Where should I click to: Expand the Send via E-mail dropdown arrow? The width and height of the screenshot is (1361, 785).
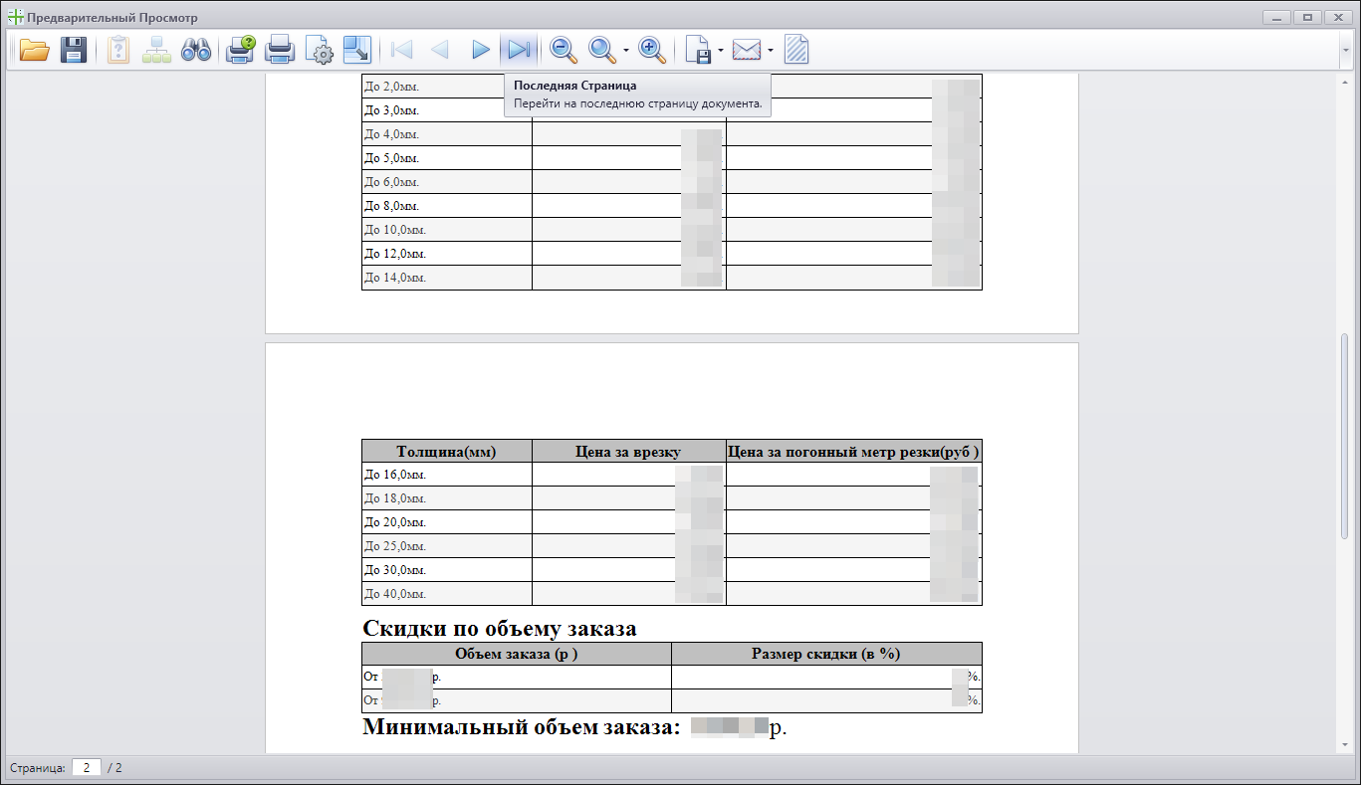coord(771,50)
